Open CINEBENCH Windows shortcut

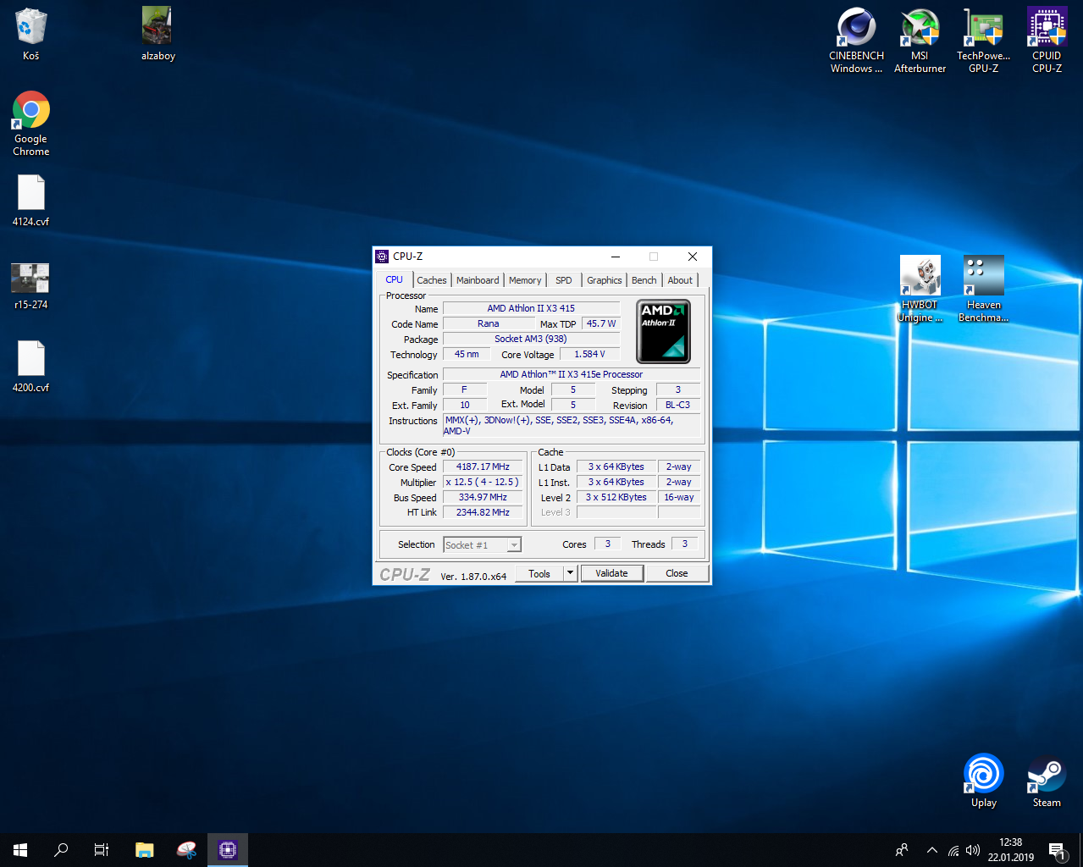coord(856,41)
